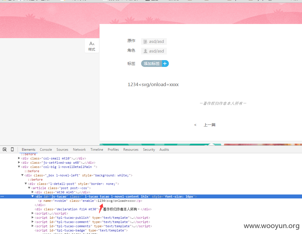Image resolution: width=302 pixels, height=234 pixels.
Task: Expand the tpl-tucao-comment script node
Action: (33, 222)
